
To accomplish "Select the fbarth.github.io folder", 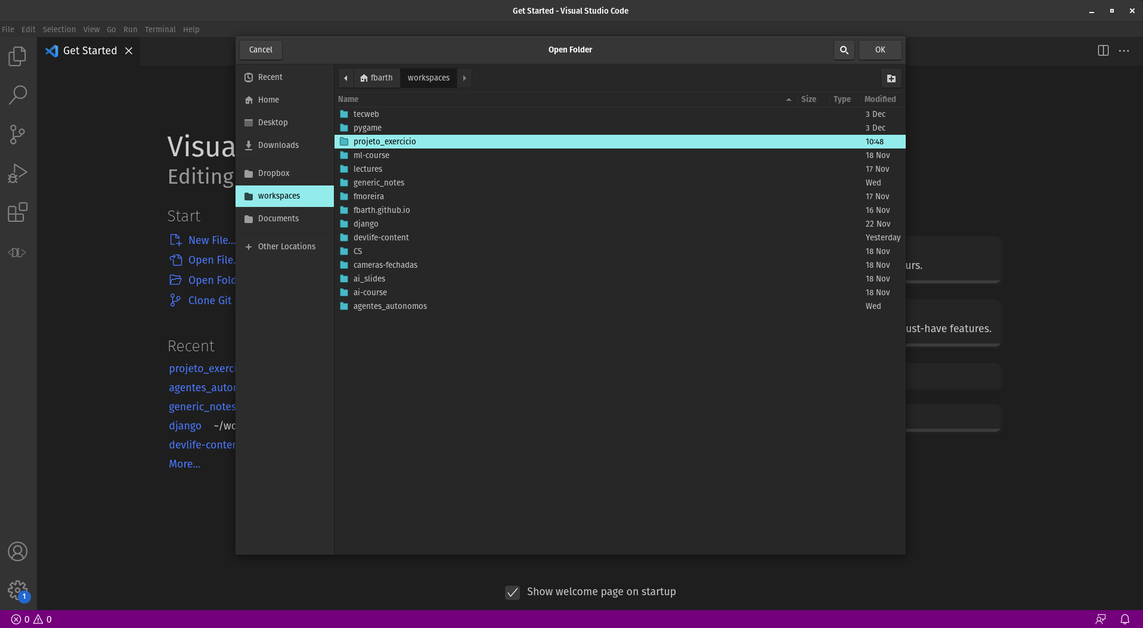I will 620,211.
